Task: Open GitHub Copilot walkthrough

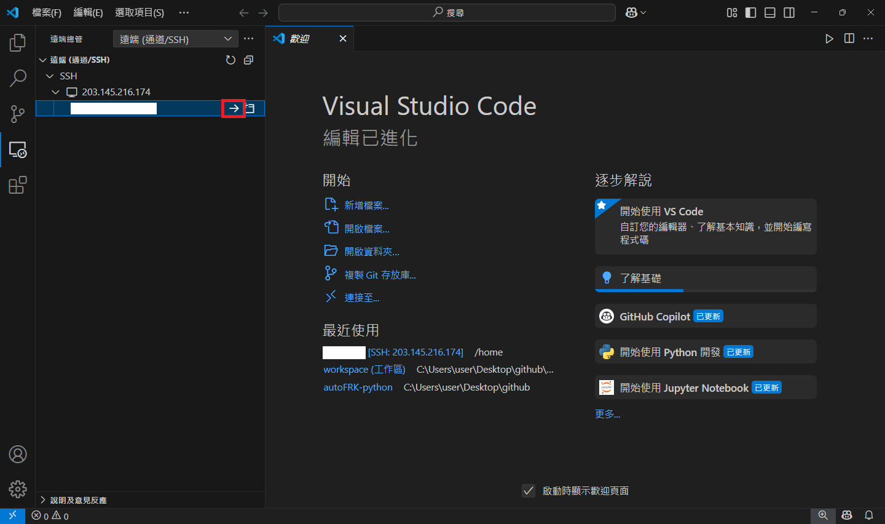Action: coord(706,316)
